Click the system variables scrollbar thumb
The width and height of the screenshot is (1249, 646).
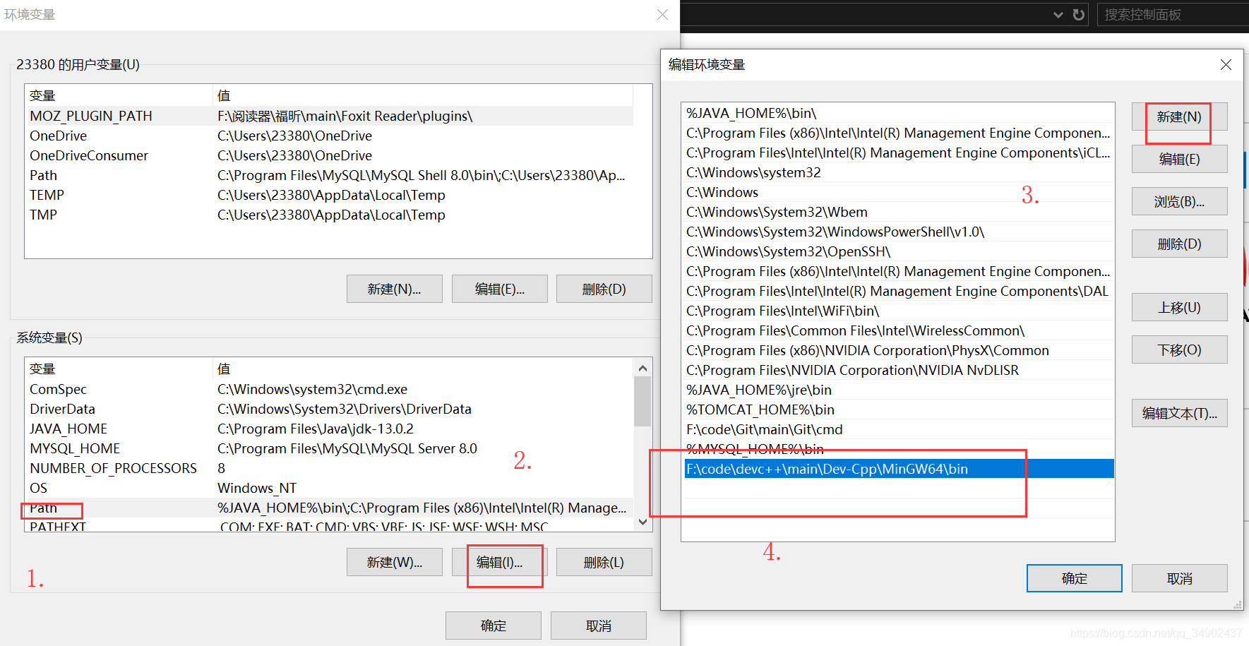click(x=643, y=402)
